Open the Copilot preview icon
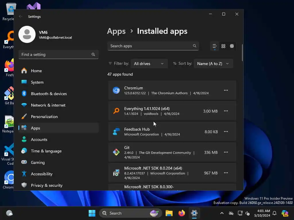The width and height of the screenshot is (294, 220). [x=285, y=213]
